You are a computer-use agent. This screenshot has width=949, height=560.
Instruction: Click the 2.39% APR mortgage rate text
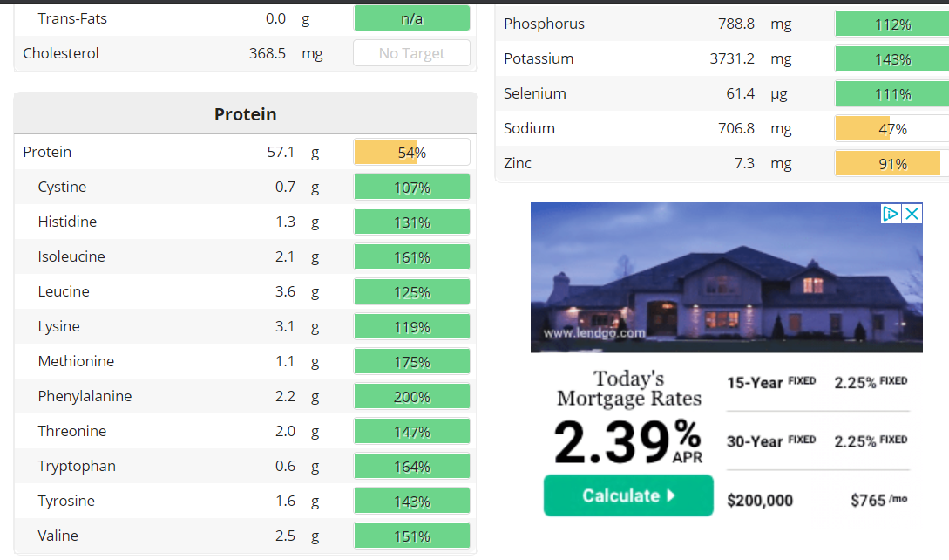coord(627,442)
